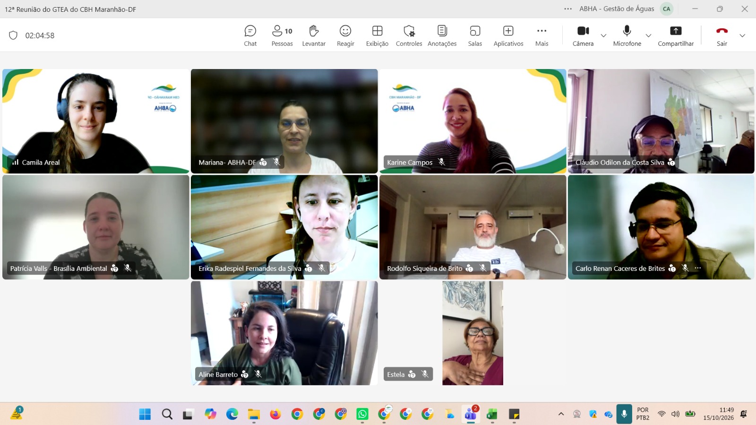Viewport: 756px width, 425px height.
Task: Open the Aplicativos apps panel
Action: pyautogui.click(x=508, y=36)
